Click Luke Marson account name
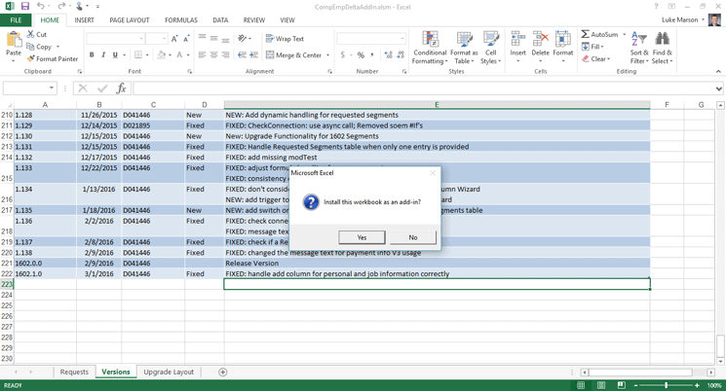This screenshot has width=726, height=391. pos(679,19)
